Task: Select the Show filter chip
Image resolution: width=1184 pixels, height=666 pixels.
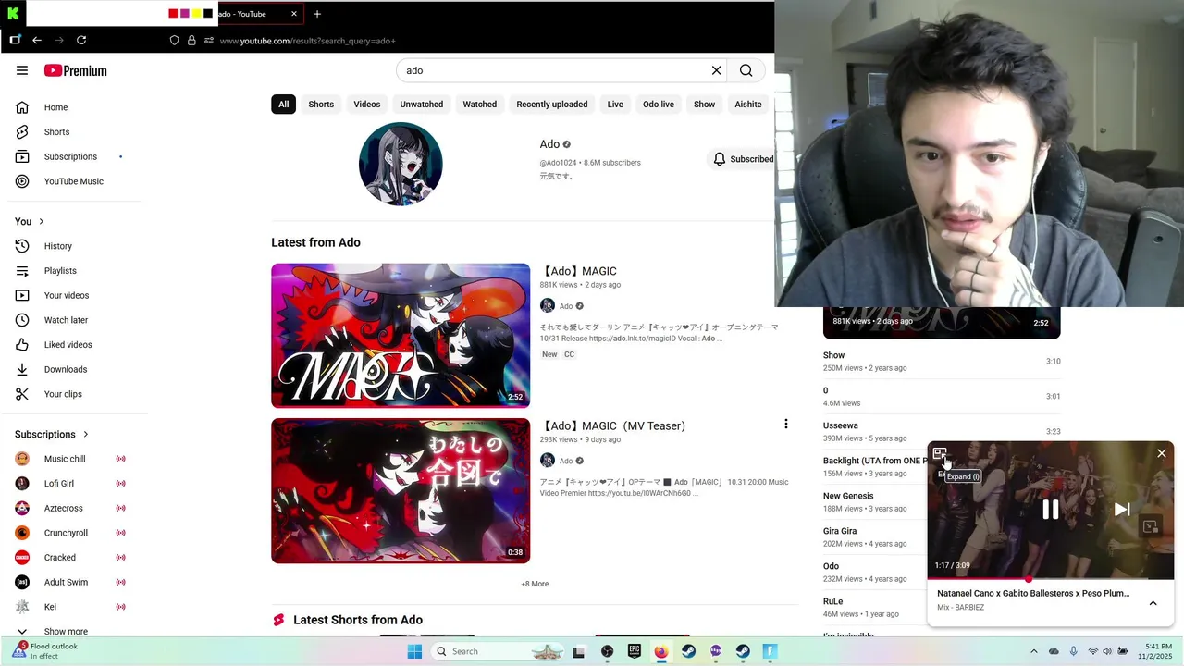Action: [705, 105]
